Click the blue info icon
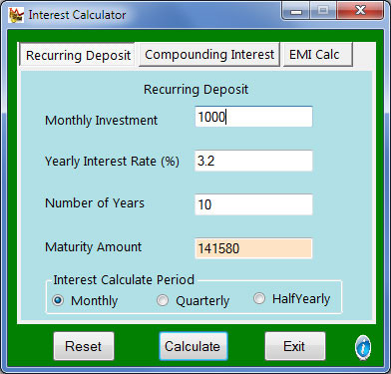Screen dimensions: 391x374 (363, 348)
